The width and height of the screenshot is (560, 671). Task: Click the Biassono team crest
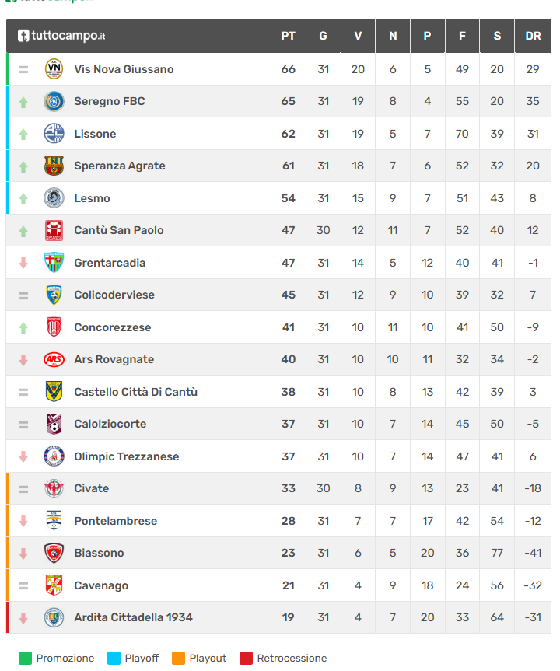click(x=54, y=553)
